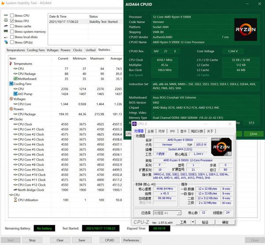This screenshot has width=265, height=245.
Task: Enable the Stress cache checkbox
Action: 12,26
